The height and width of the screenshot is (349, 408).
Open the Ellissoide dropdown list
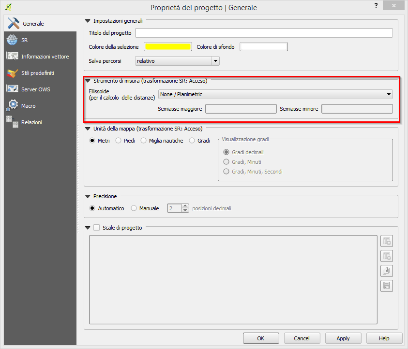275,94
